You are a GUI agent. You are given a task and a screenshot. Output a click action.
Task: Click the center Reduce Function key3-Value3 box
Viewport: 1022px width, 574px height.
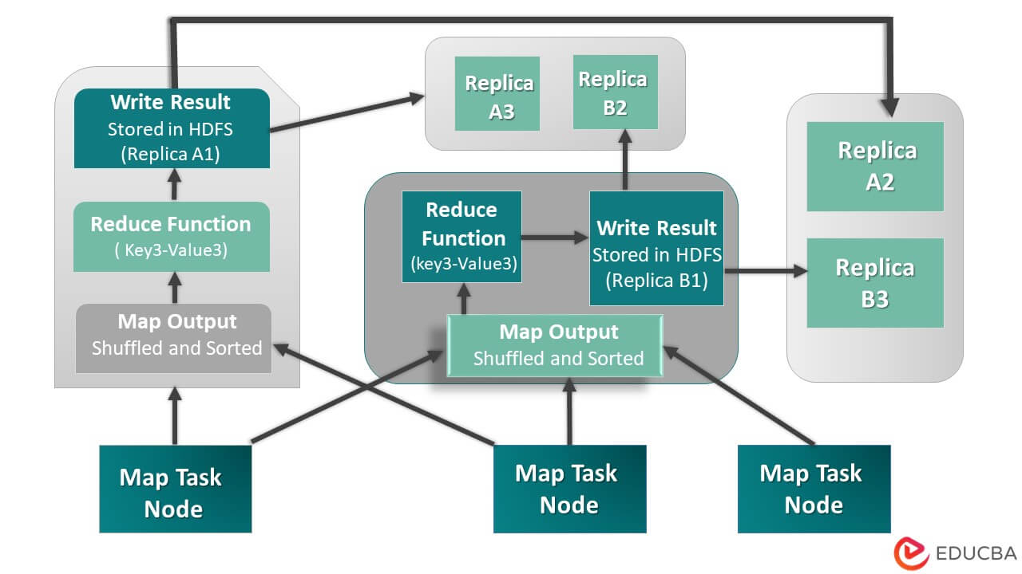pos(461,236)
